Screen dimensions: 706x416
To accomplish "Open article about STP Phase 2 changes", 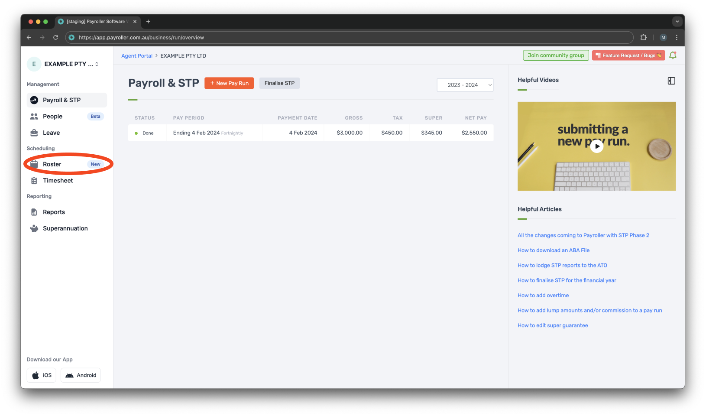I will coord(583,235).
